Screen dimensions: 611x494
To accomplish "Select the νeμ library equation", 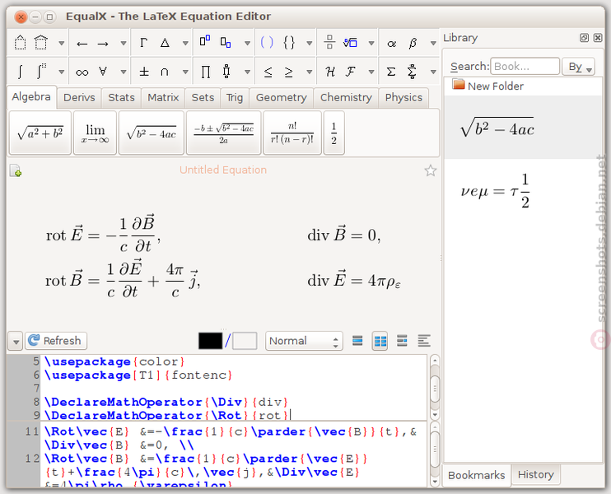I will point(523,191).
